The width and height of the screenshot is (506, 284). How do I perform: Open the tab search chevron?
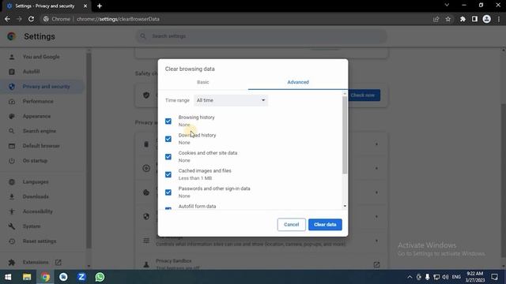click(x=447, y=6)
